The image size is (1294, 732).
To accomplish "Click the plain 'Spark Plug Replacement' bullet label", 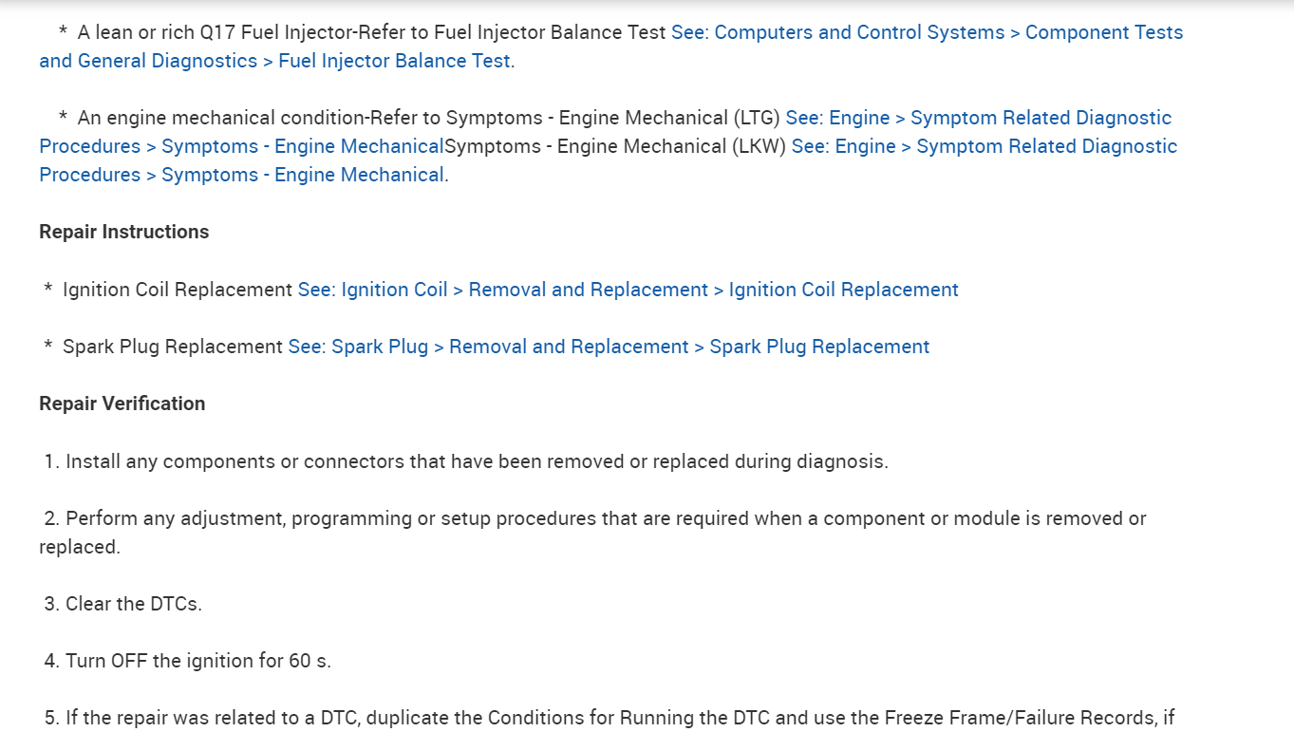I will 173,347.
